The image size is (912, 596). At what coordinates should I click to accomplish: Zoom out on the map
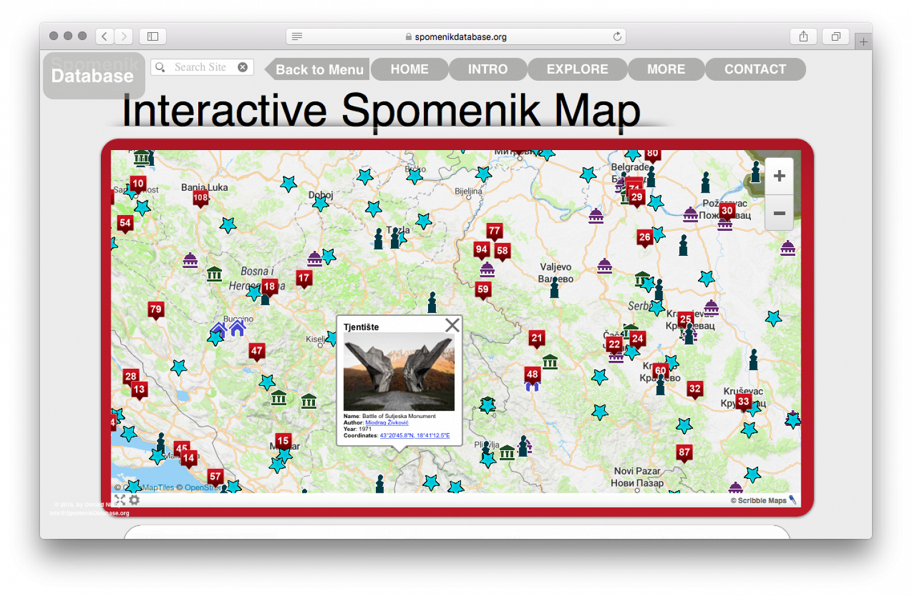click(x=779, y=213)
